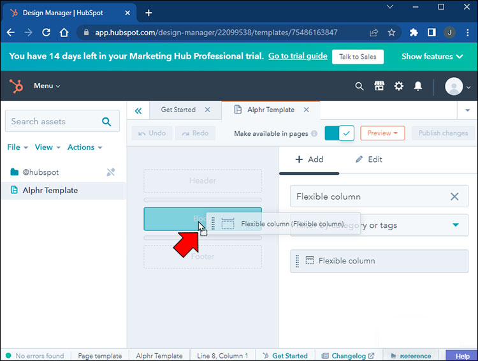Reload the page in browser
This screenshot has height=361, width=478.
click(x=46, y=33)
